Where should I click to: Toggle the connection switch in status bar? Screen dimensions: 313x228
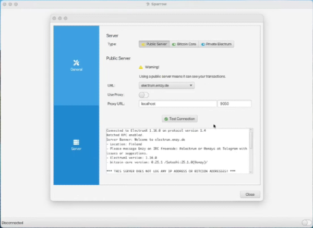(306, 223)
